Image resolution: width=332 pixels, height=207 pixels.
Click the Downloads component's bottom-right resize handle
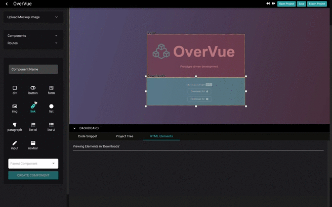coord(246,106)
